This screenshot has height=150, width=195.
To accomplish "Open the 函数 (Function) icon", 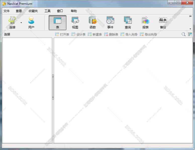I will coord(92,21).
